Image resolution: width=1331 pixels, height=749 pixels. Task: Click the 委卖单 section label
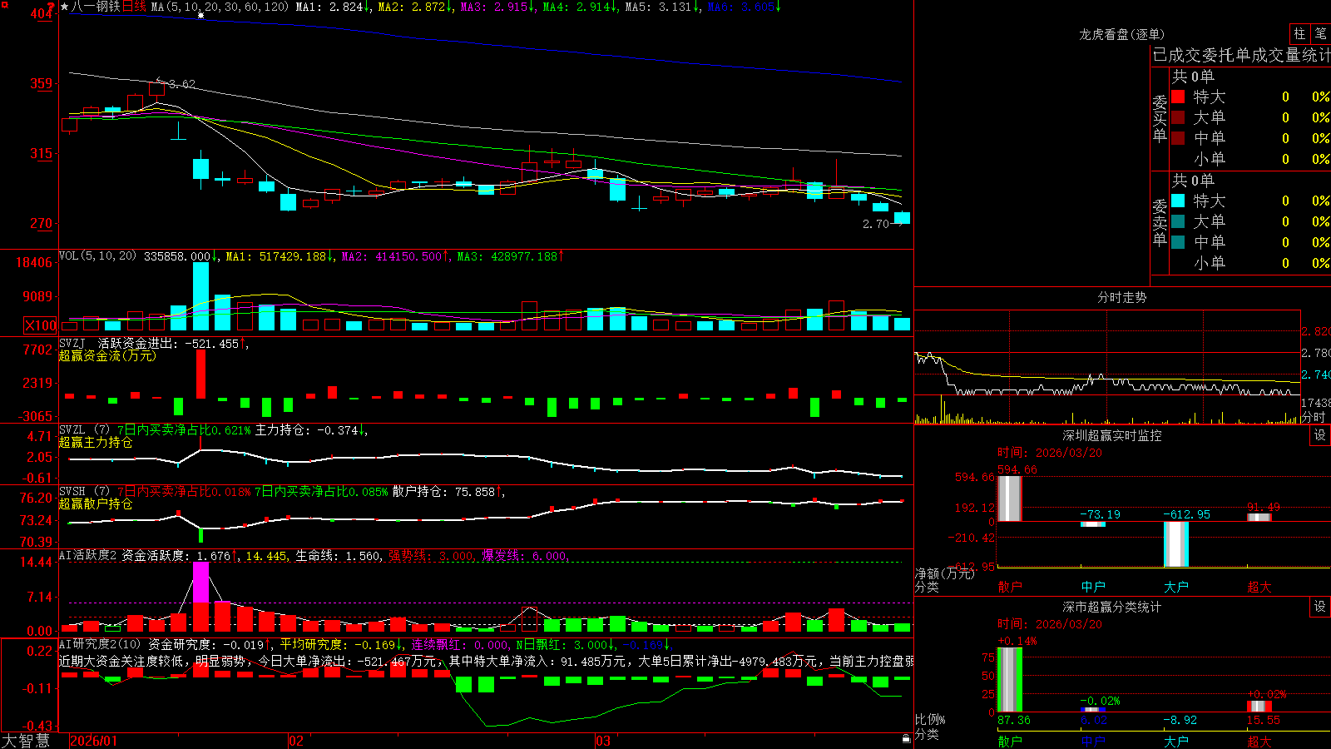point(1160,221)
